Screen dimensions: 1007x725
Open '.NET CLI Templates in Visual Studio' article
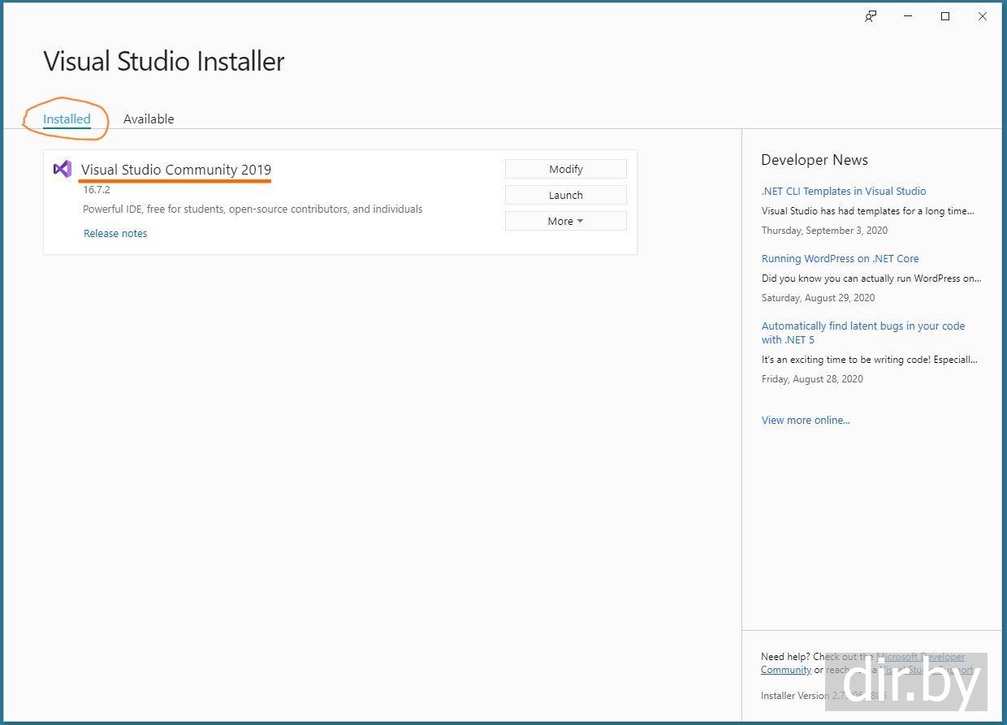844,191
